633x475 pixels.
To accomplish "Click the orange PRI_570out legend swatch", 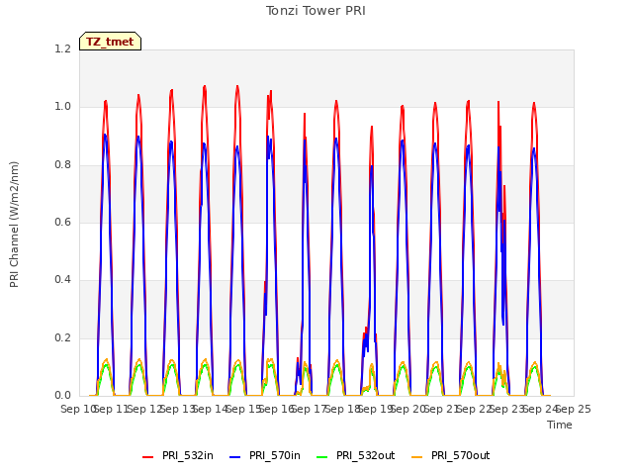I will pyautogui.click(x=417, y=457).
